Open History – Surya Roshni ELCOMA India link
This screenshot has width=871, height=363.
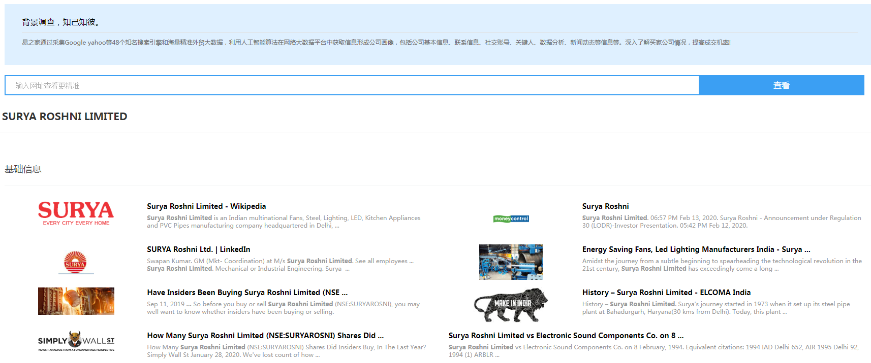coord(666,293)
